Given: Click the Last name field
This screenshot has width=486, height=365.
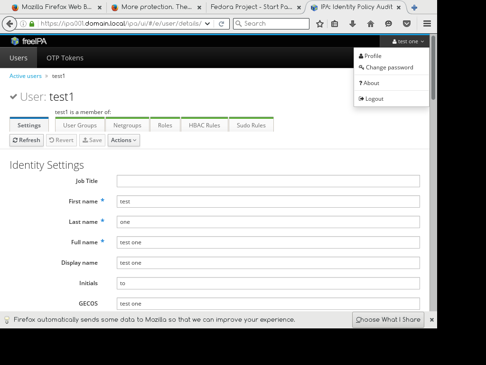Looking at the screenshot, I should pos(269,222).
